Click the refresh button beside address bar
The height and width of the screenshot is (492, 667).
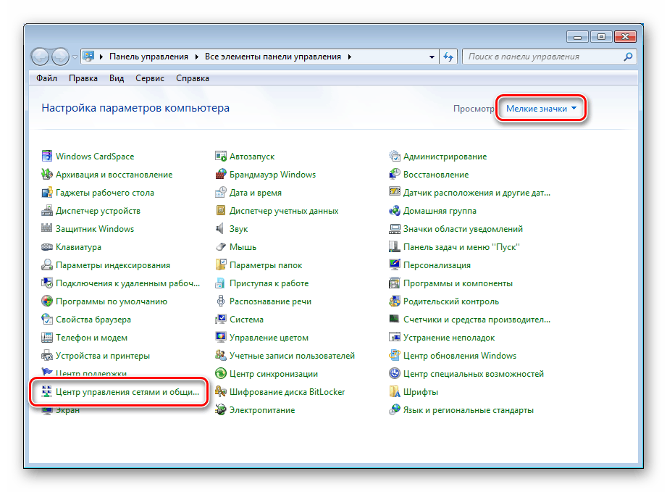tap(448, 57)
